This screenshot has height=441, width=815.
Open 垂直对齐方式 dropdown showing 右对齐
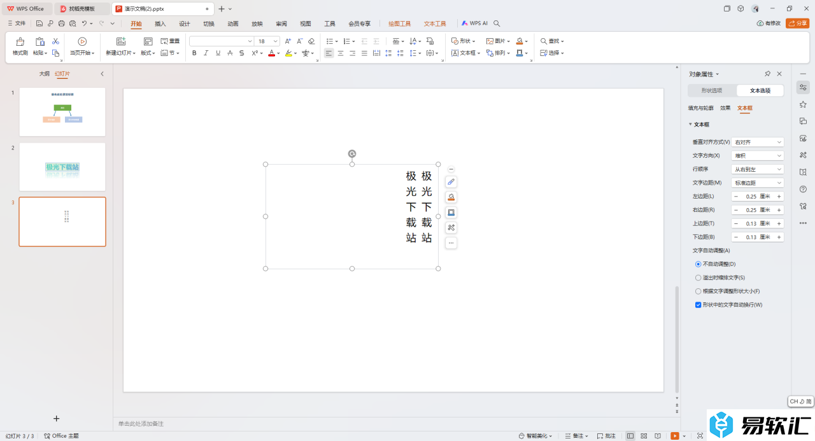[758, 142]
